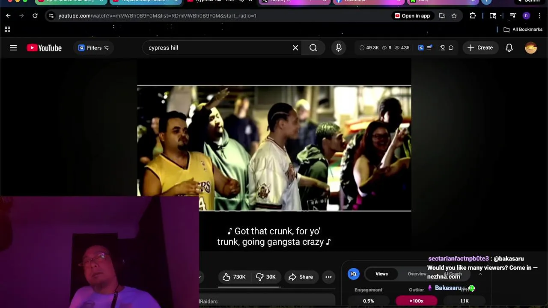Image resolution: width=548 pixels, height=308 pixels.
Task: Collapse the IQ panel chevron
Action: pyautogui.click(x=480, y=274)
